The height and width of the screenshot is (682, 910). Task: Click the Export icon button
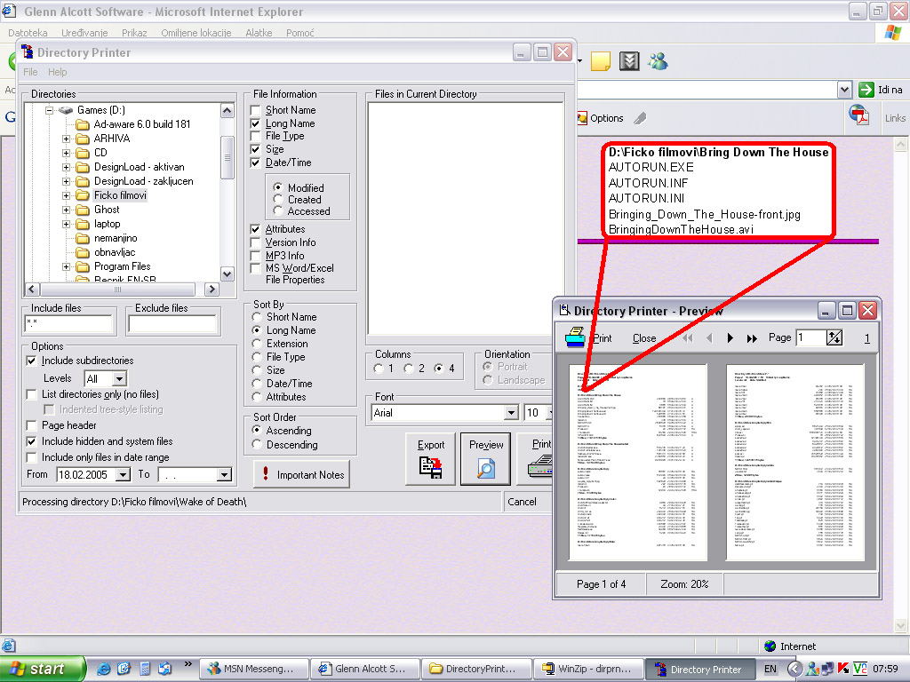point(431,459)
